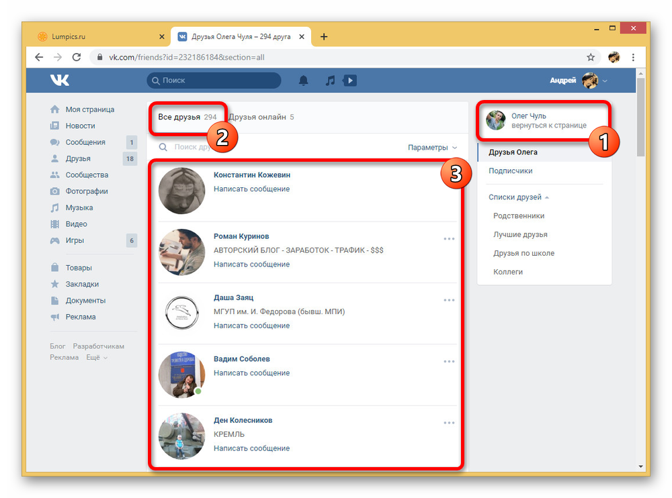The width and height of the screenshot is (672, 498).
Task: Open Друзья Олега section
Action: point(545,152)
